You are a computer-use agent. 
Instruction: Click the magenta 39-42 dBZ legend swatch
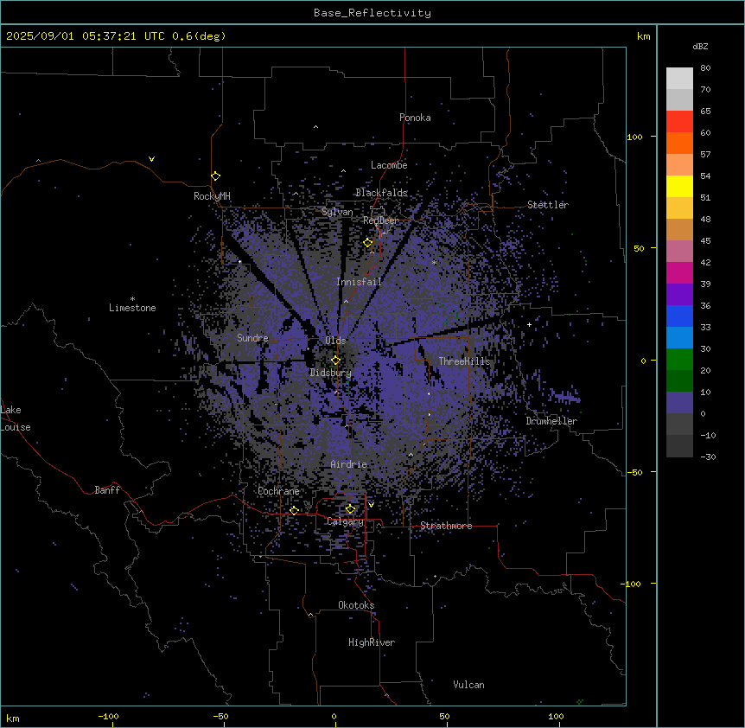(679, 273)
